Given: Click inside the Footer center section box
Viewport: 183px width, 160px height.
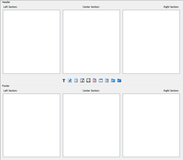Looking at the screenshot, I should coord(91,125).
